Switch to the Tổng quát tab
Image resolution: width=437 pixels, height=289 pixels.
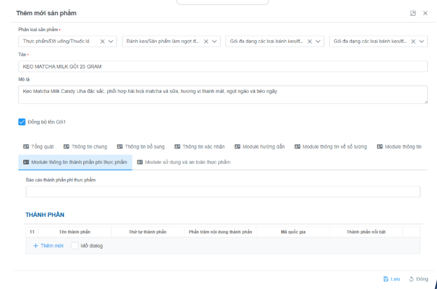[38, 147]
